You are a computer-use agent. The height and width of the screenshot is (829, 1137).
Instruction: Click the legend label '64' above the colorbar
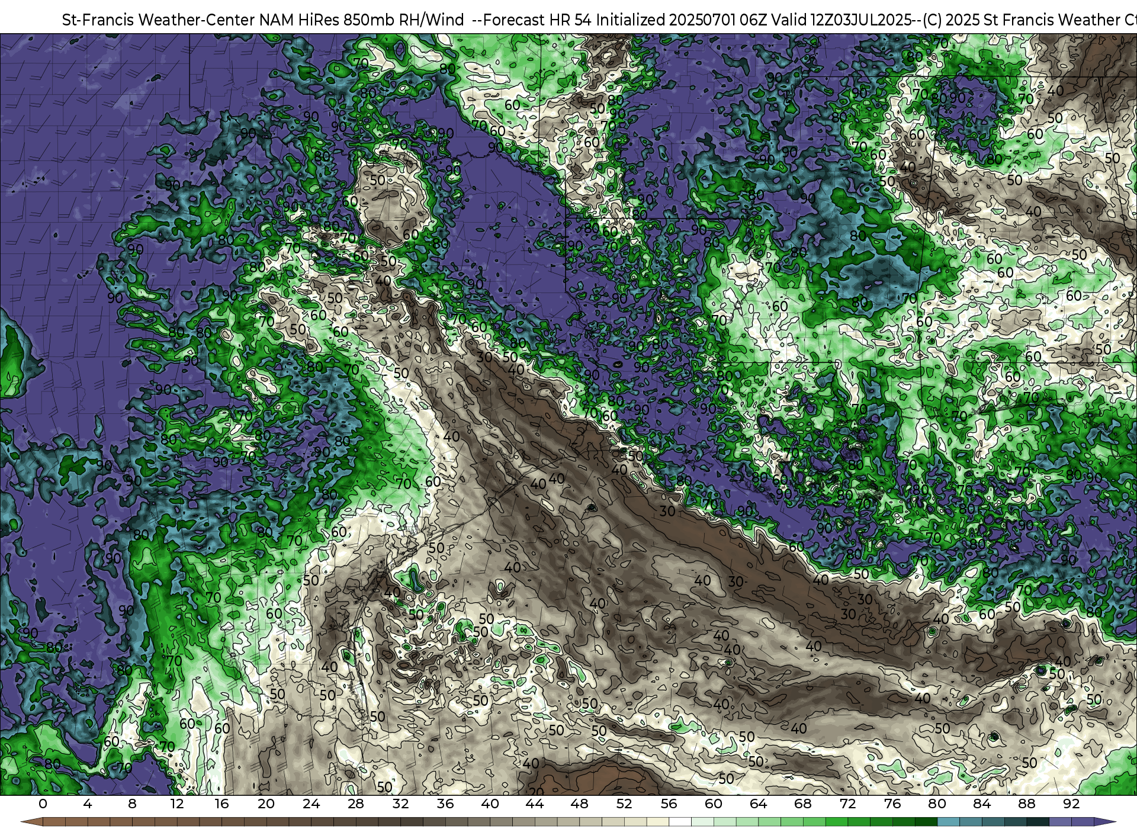pyautogui.click(x=759, y=804)
